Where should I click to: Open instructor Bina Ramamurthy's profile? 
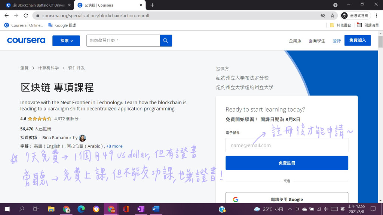(60, 138)
